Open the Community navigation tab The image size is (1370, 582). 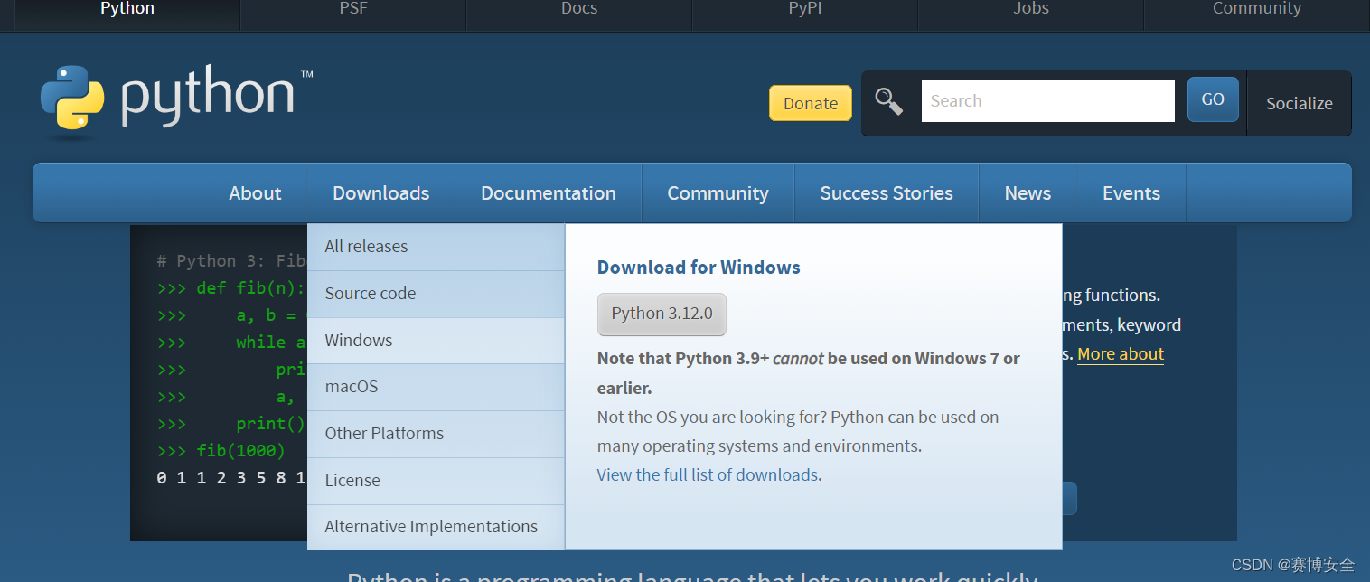pyautogui.click(x=718, y=192)
